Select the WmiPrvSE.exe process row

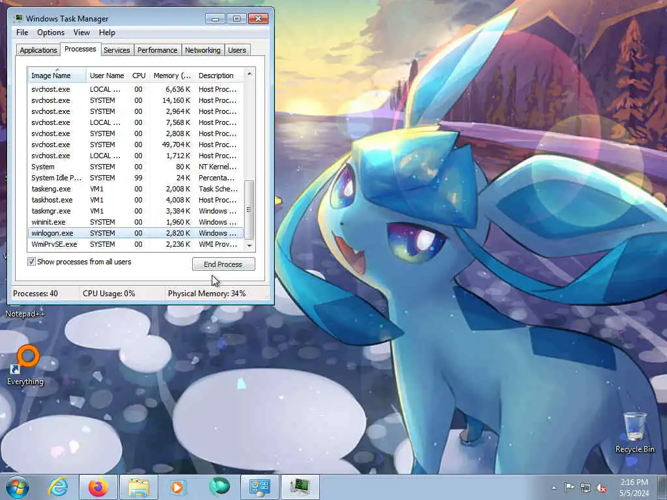click(x=135, y=244)
